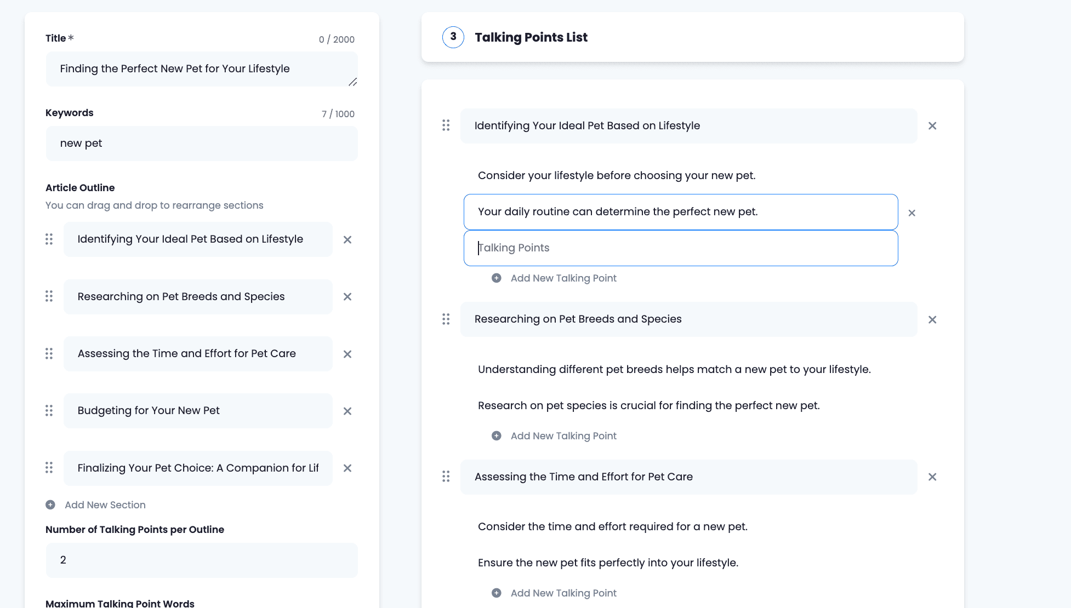Click drag handle for 'Finalizing Your Pet Choice'
Viewport: 1071px width, 608px height.
(49, 468)
